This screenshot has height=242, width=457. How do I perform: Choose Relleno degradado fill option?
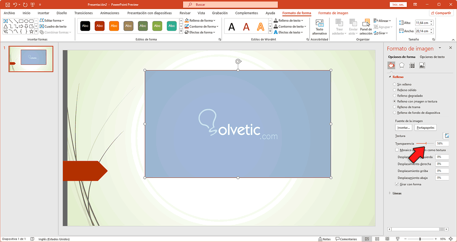point(395,96)
